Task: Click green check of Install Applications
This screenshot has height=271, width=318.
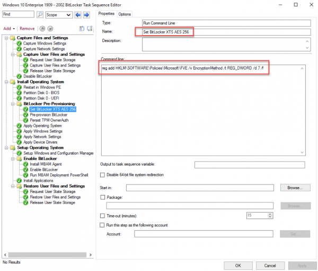Action: (x=19, y=181)
